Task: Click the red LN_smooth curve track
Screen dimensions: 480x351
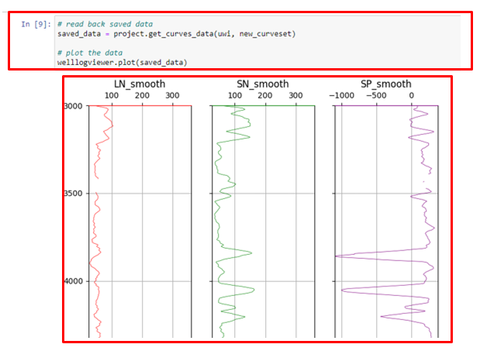Action: tap(140, 222)
